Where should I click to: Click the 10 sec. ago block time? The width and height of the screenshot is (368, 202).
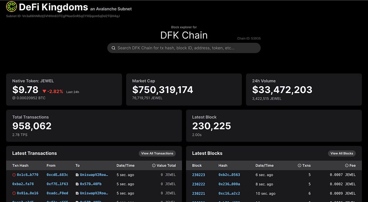(x=266, y=194)
